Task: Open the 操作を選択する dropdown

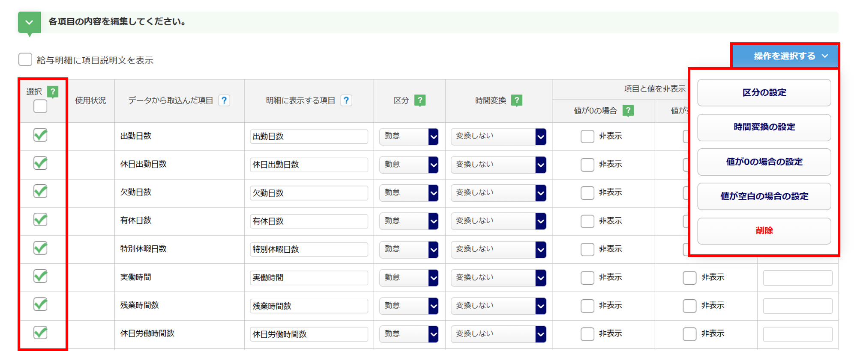Action: coord(785,56)
